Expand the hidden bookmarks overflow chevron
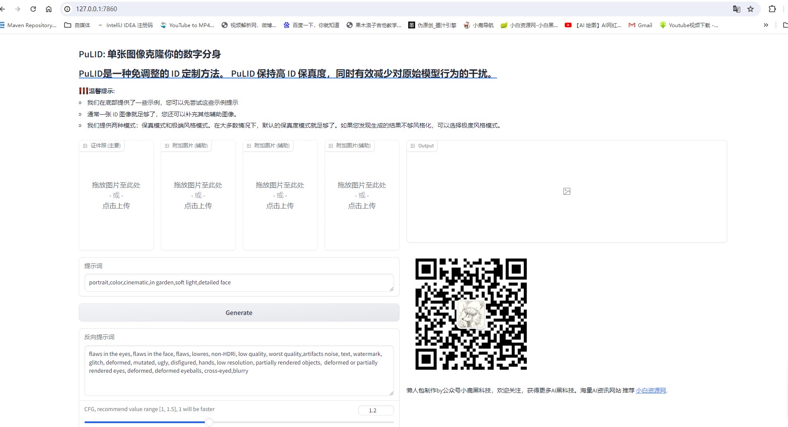The image size is (788, 427). pyautogui.click(x=766, y=25)
